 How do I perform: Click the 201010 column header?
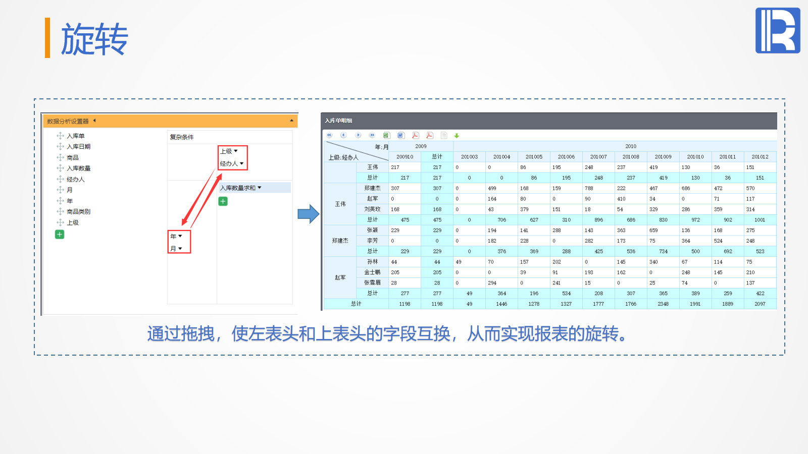click(x=695, y=157)
